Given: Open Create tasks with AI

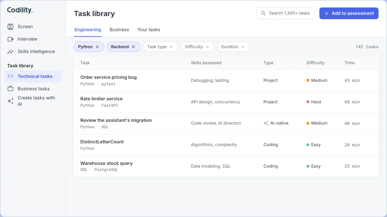Looking at the screenshot, I should click(x=33, y=101).
